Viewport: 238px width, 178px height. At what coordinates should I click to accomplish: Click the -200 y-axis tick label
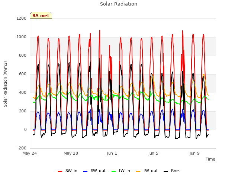[22, 148]
